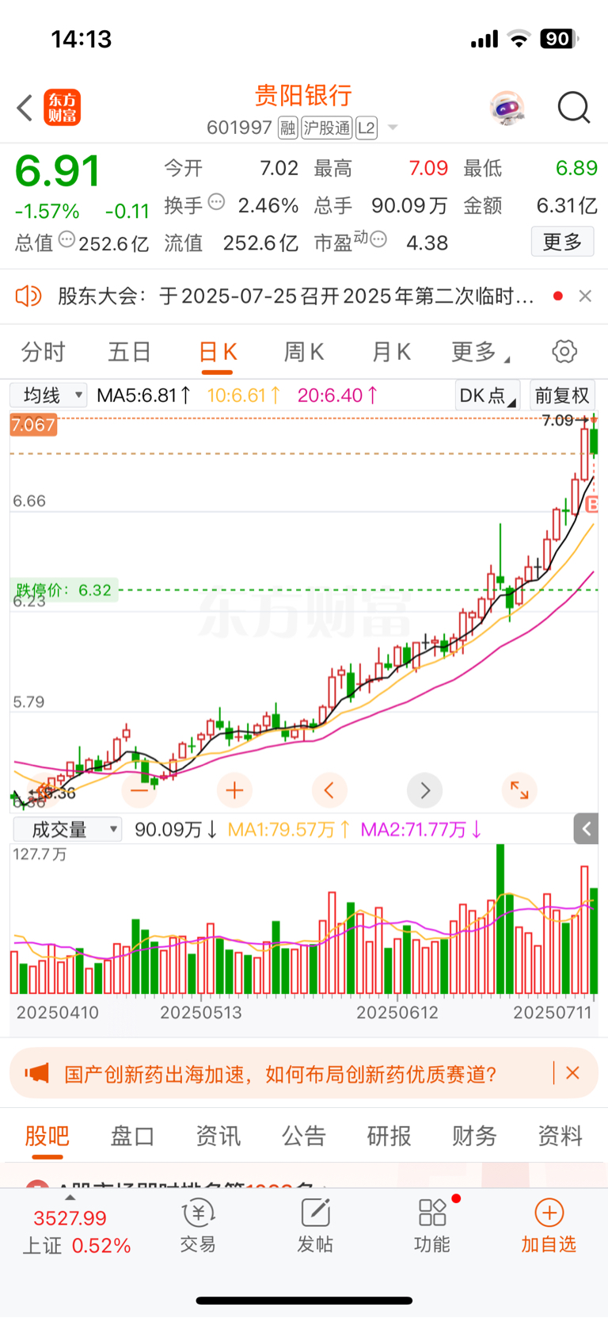Screen dimensions: 608x1318
Task: Open the 东方财富 logo icon
Action: click(62, 108)
